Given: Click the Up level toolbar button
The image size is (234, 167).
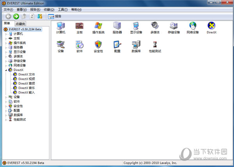Looking at the screenshot, I should point(24,16).
